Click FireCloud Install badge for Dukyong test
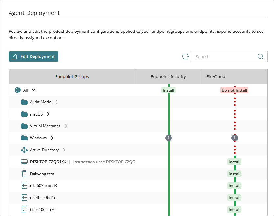The image size is (274, 216). [x=234, y=174]
